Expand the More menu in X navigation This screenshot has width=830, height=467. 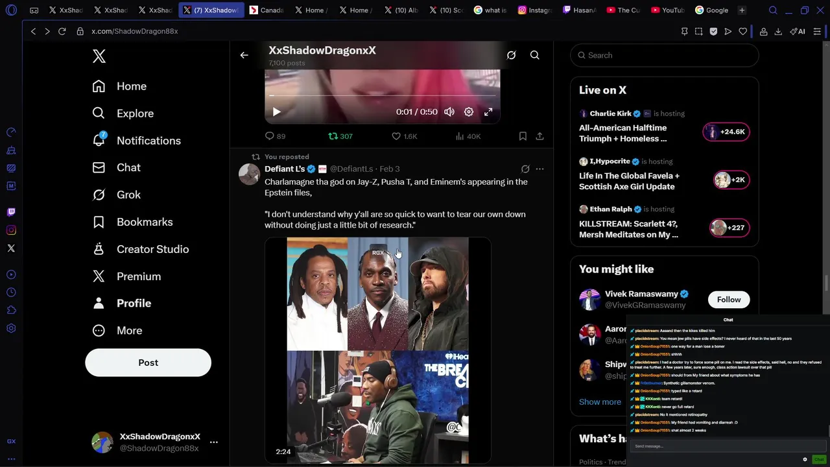pyautogui.click(x=117, y=331)
